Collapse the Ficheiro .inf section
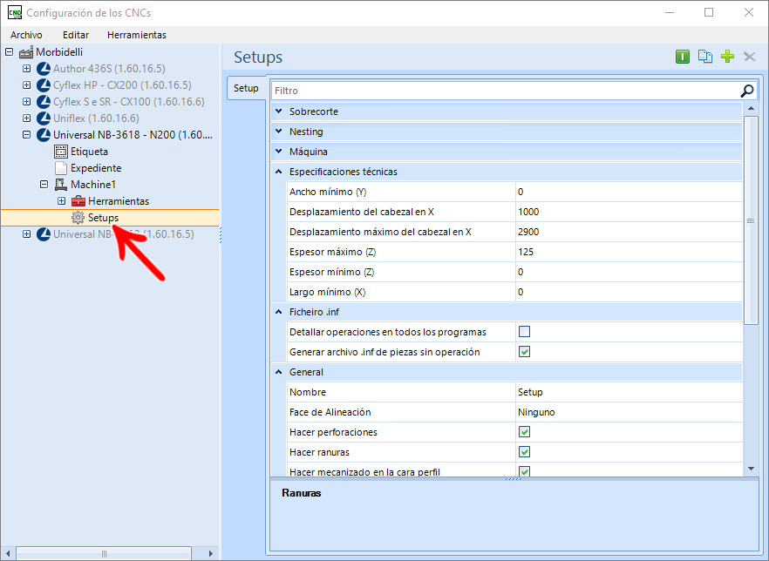This screenshot has height=561, width=769. point(279,312)
